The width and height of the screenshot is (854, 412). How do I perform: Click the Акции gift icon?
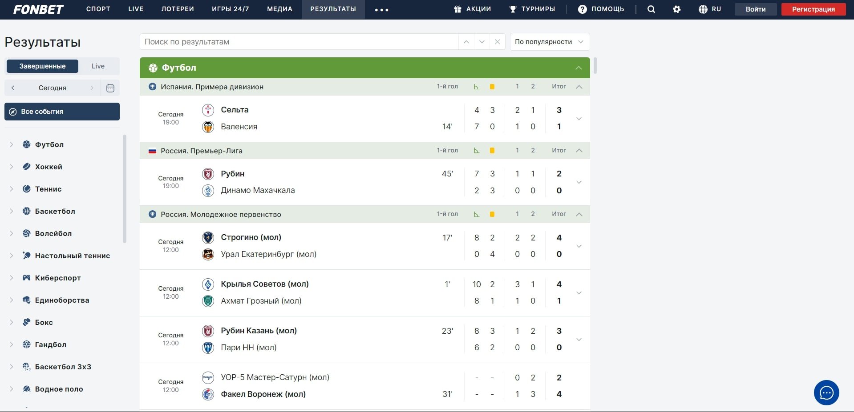pos(457,9)
